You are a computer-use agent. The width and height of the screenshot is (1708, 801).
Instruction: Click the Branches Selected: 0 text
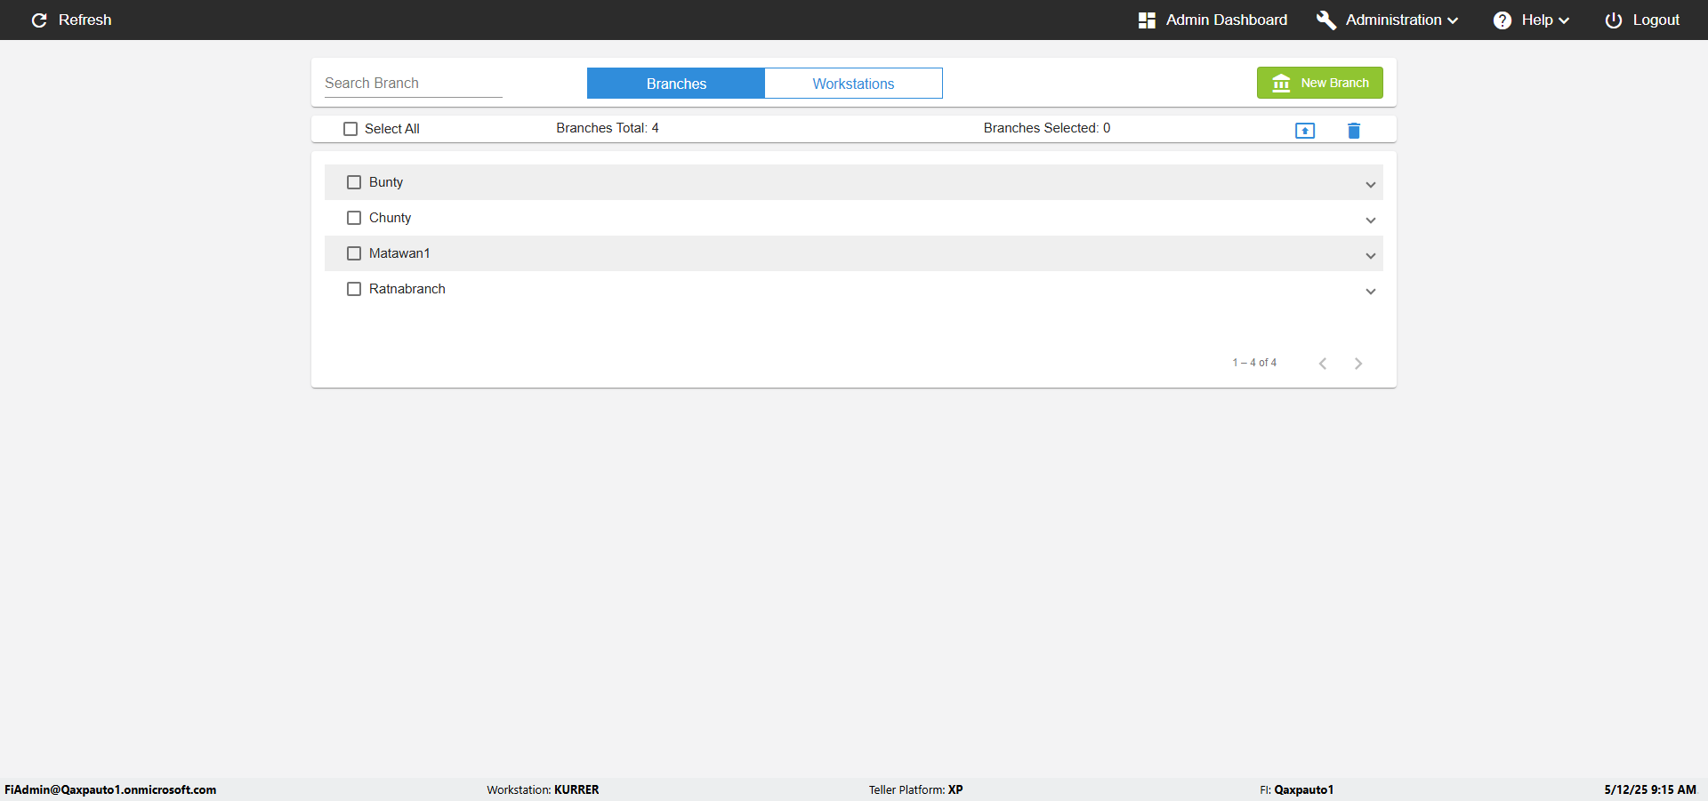[x=1047, y=128]
